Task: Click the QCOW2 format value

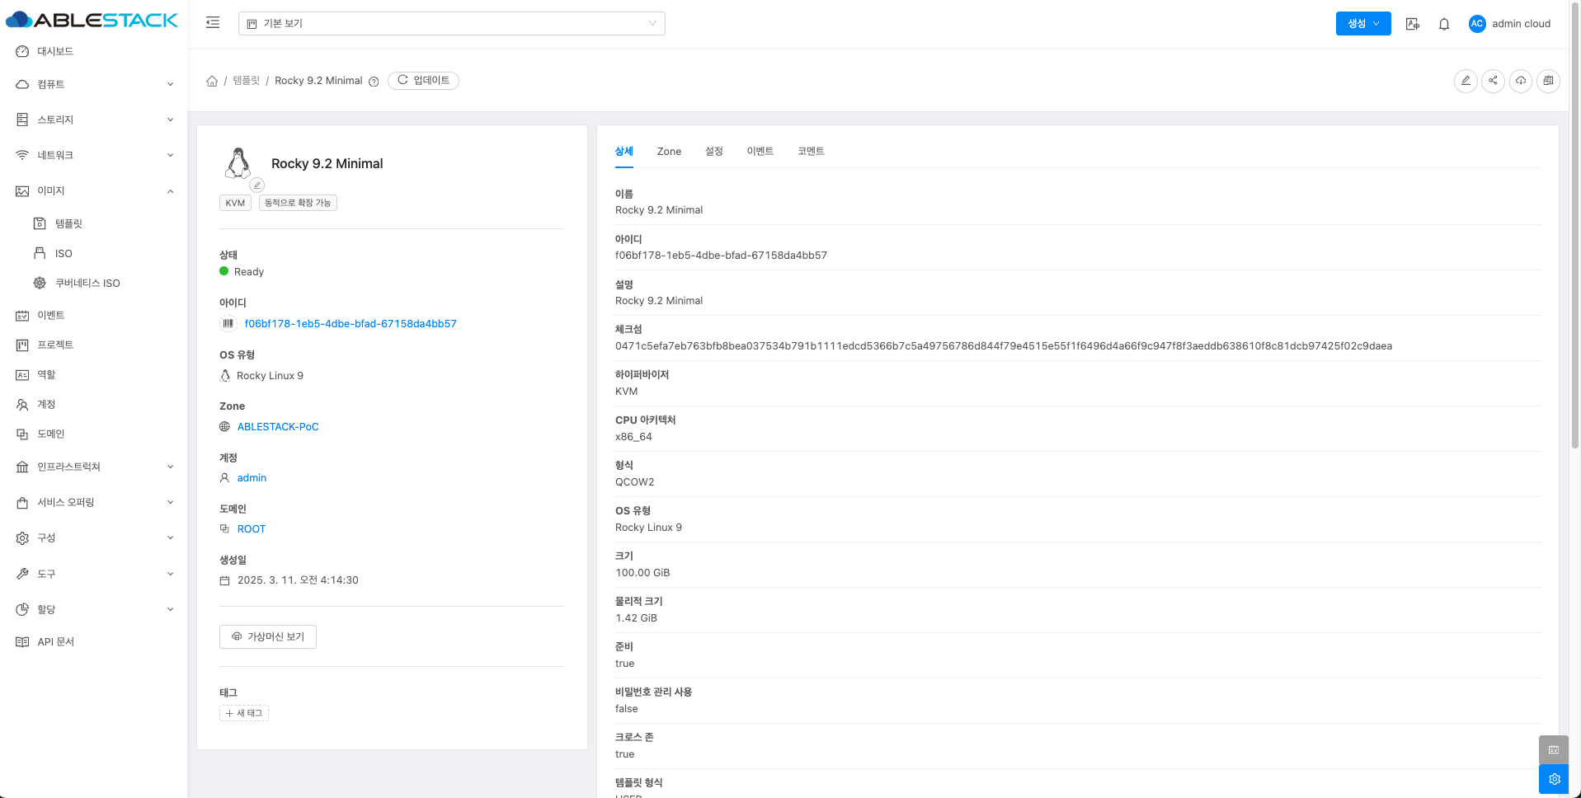Action: 634,482
